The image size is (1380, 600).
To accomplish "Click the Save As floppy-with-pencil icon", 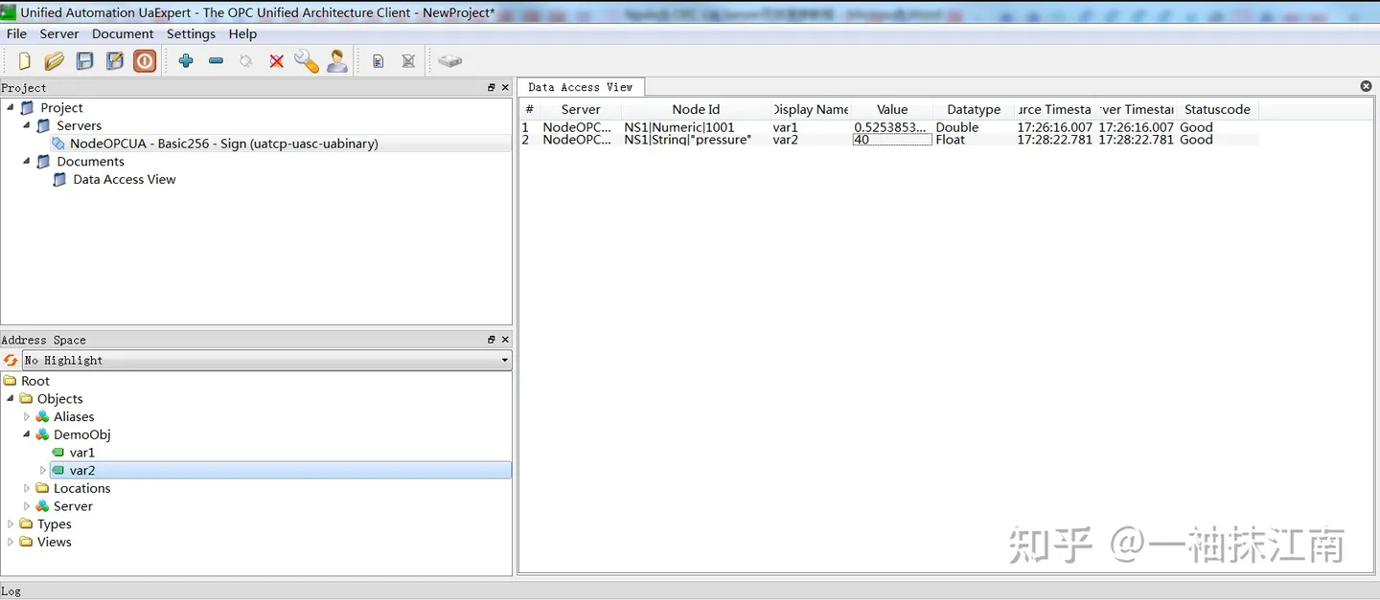I will click(x=115, y=61).
